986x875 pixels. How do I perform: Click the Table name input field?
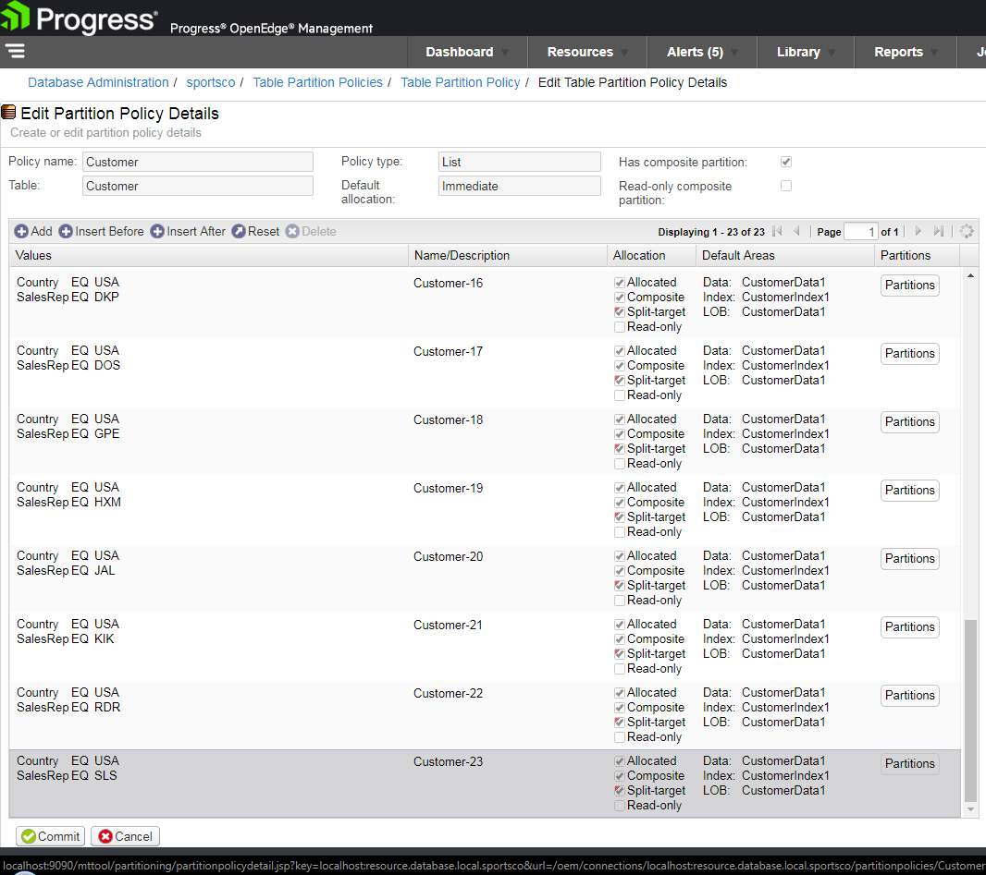(x=197, y=186)
